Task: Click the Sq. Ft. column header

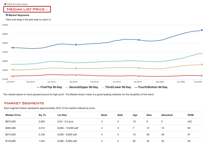Action: [42, 115]
